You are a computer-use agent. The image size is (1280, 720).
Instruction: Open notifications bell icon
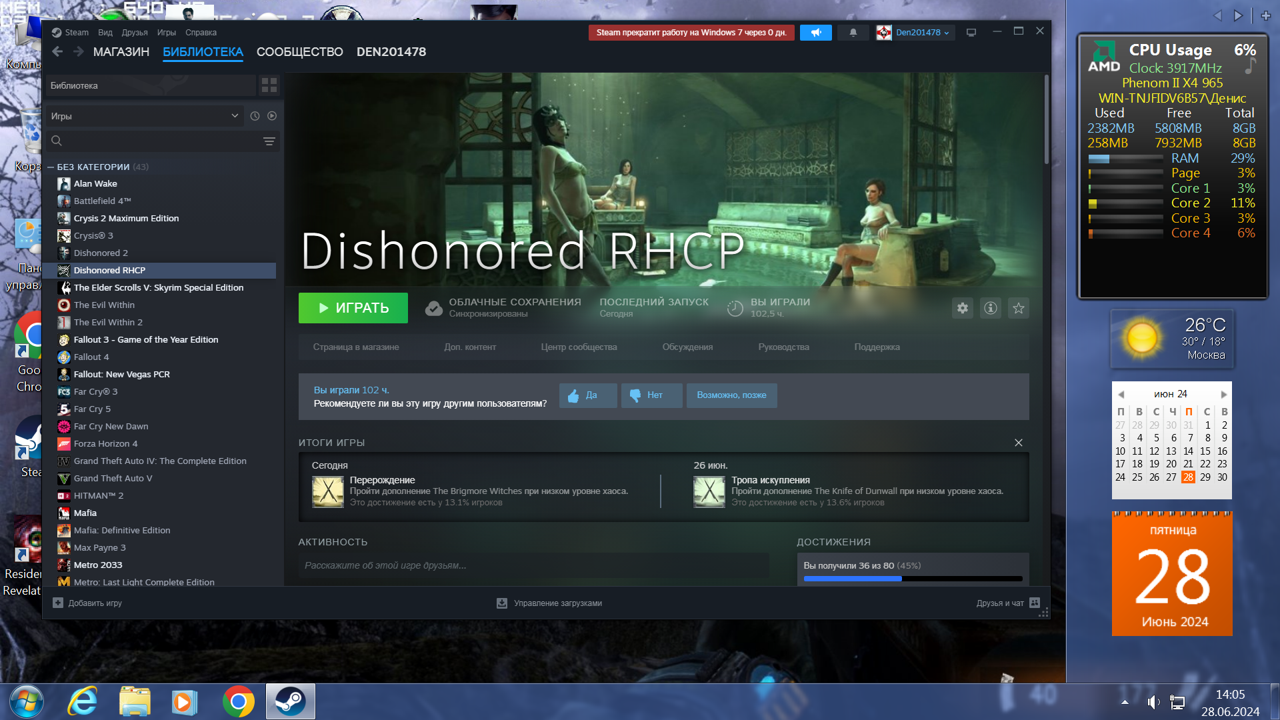(x=853, y=32)
